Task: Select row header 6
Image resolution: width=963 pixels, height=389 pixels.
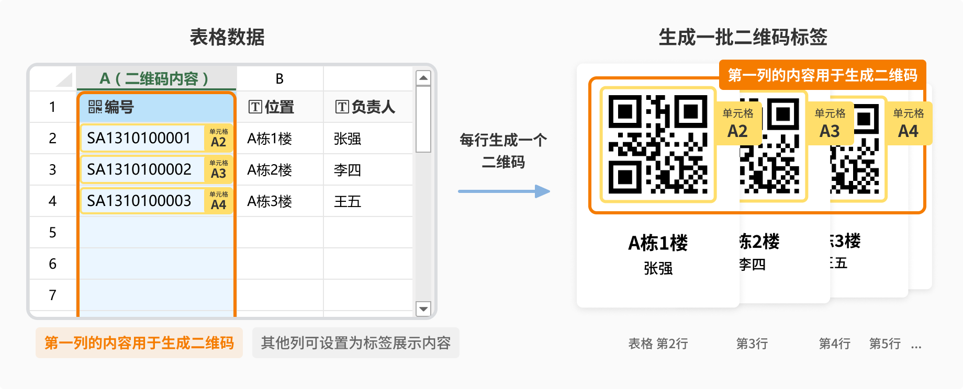Action: pos(52,264)
